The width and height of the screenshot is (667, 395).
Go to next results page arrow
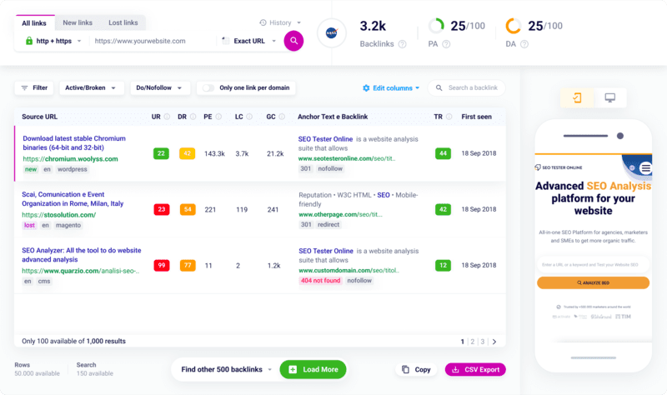pyautogui.click(x=494, y=342)
